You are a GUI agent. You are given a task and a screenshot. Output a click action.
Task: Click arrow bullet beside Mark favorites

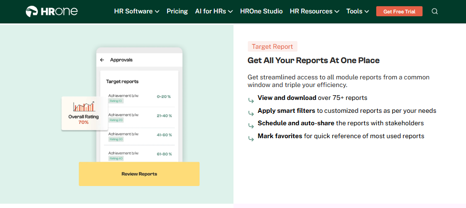click(x=251, y=138)
